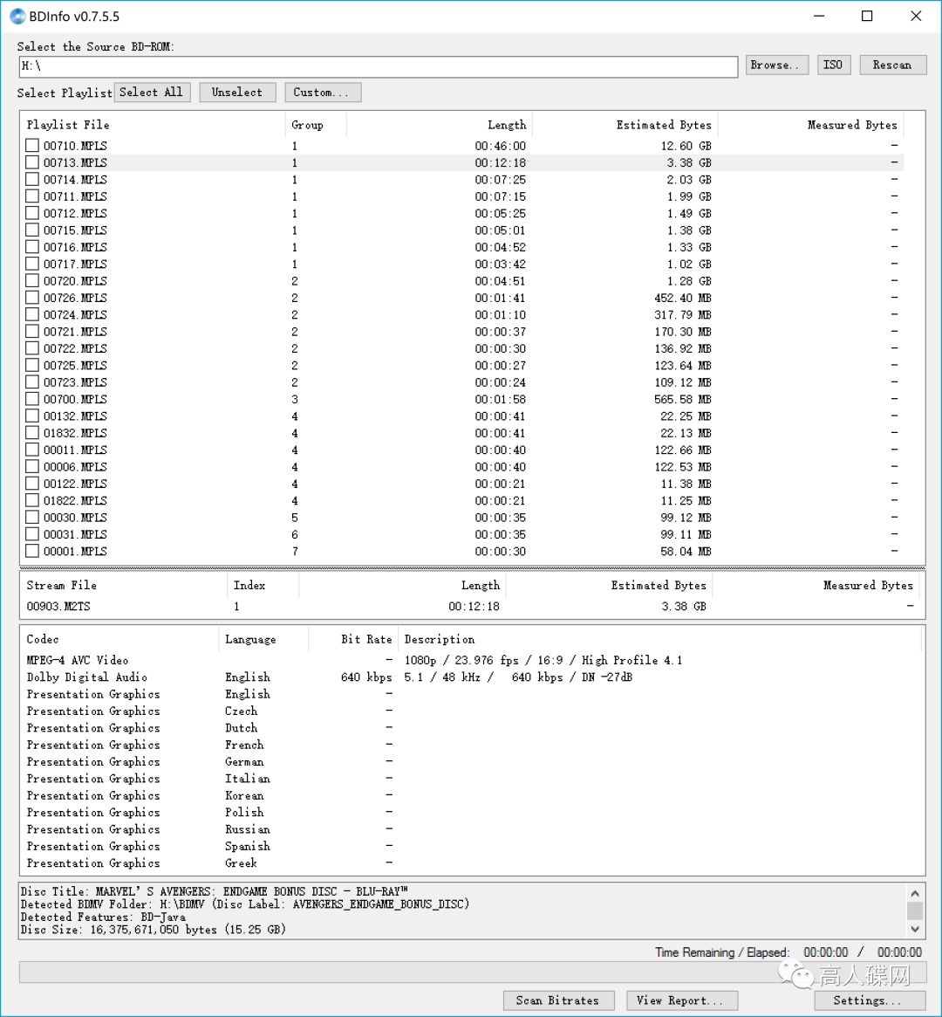Screen dimensions: 942x1017
Task: Tick the 00700.MPLS checkbox
Action: 31,399
